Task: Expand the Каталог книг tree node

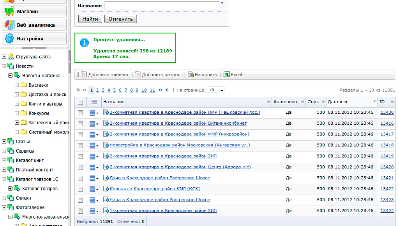Action: (4, 160)
